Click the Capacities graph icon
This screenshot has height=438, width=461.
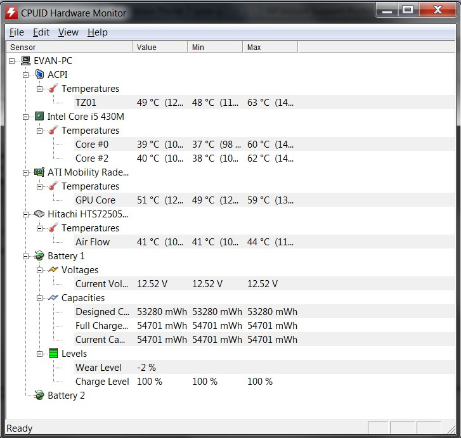coord(53,297)
